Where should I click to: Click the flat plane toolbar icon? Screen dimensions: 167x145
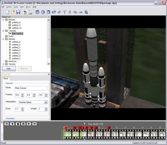81,12
